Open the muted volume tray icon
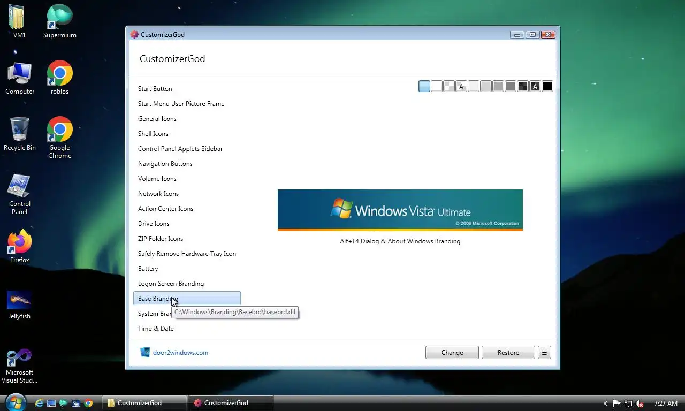Screen dimensions: 685x411 point(639,404)
